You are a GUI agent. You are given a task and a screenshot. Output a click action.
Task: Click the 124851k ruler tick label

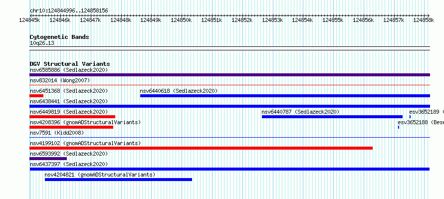(212, 20)
